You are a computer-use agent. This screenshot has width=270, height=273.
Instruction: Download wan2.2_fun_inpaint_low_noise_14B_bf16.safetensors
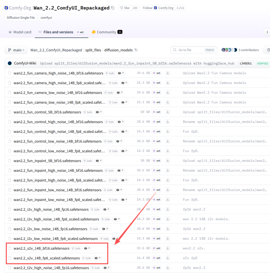point(168,190)
